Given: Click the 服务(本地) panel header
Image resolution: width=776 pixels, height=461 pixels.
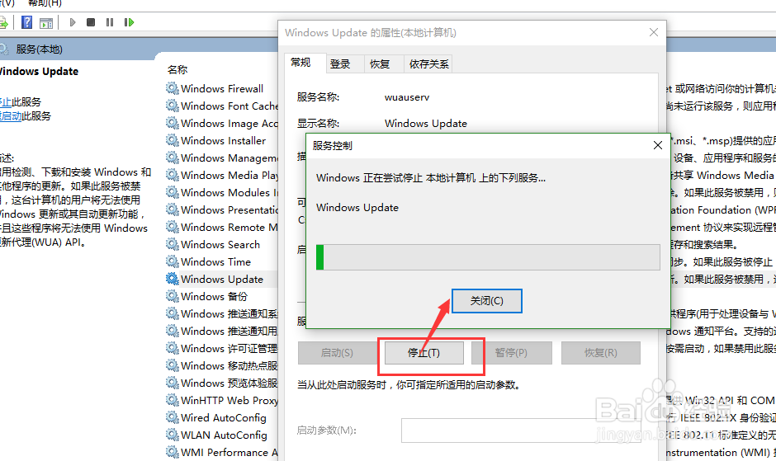Looking at the screenshot, I should 40,49.
